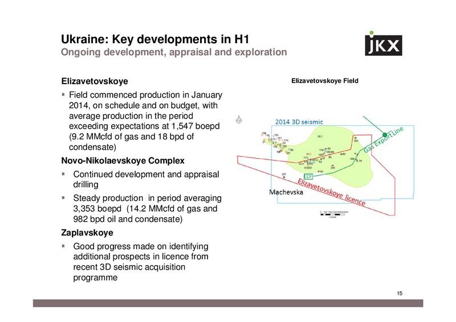Viewport: 456px width, 322px height.
Task: Click the '2014 3D seismic' map label
Action: tap(299, 122)
